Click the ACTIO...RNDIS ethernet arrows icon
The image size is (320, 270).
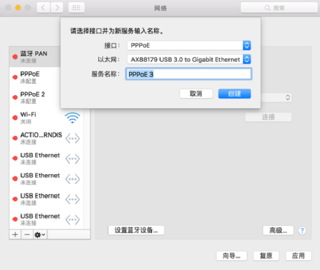[72, 138]
